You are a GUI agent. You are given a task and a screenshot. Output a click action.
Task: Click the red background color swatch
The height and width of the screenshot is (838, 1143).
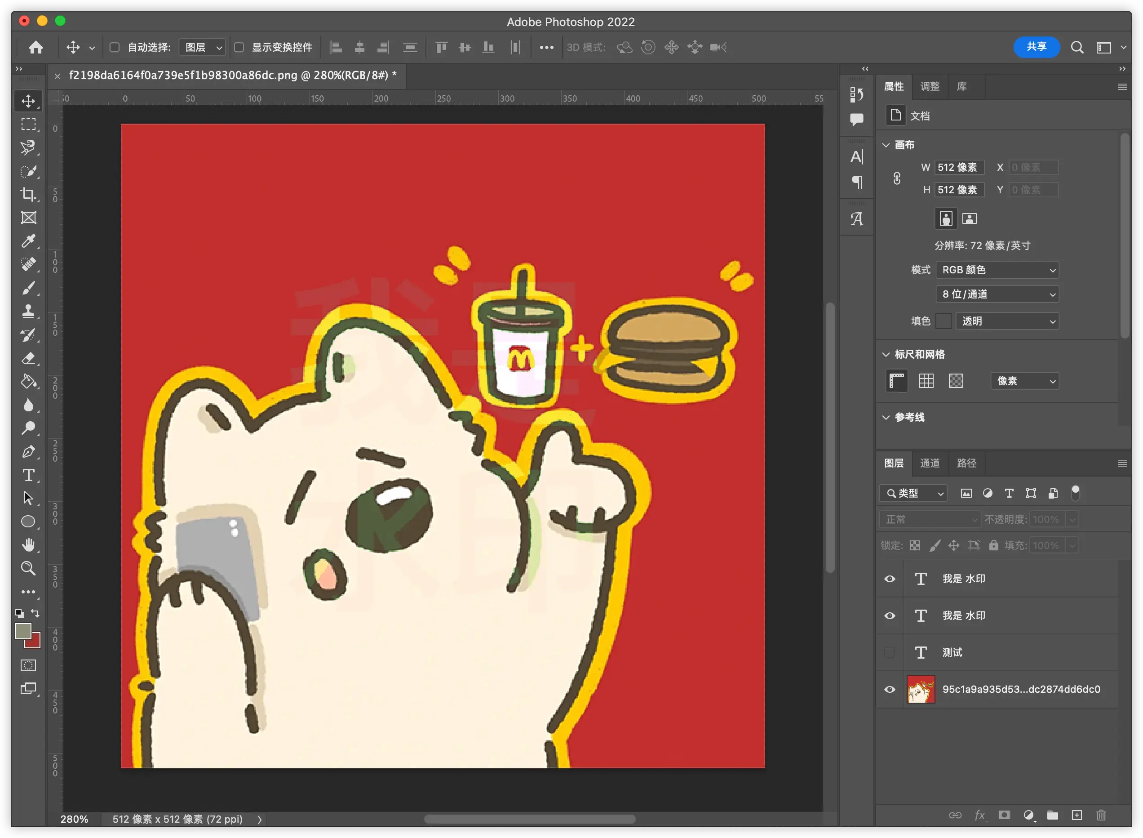(35, 643)
